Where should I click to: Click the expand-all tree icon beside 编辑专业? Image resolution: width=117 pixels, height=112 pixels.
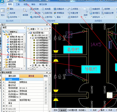4,31
